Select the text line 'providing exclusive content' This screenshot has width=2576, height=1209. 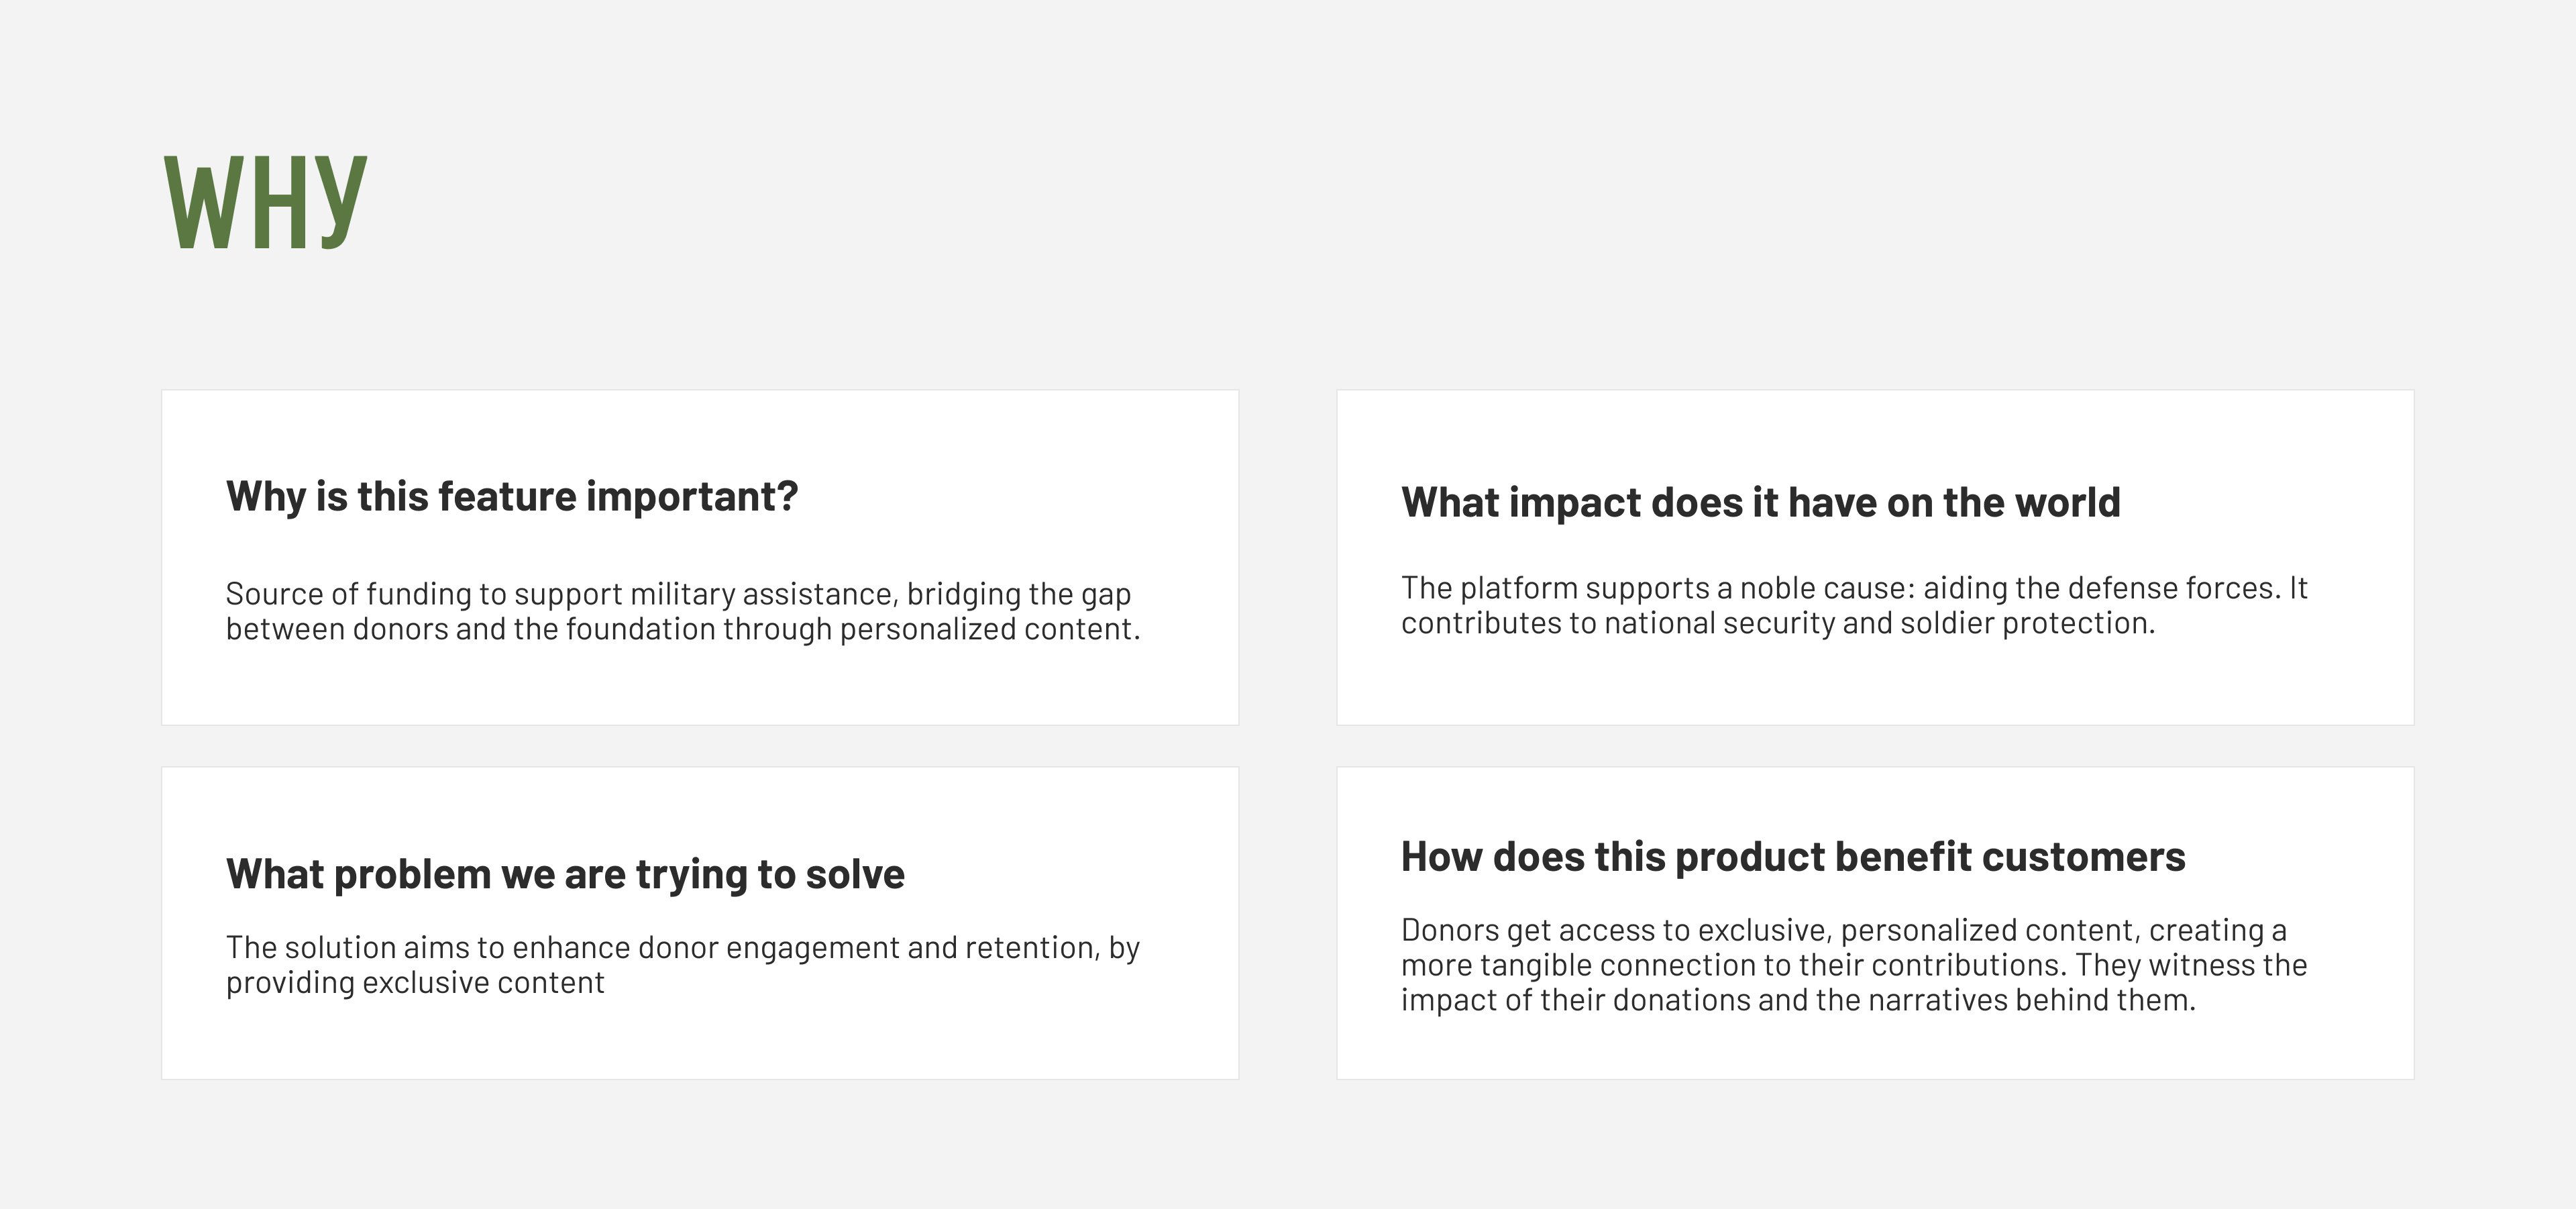415,982
